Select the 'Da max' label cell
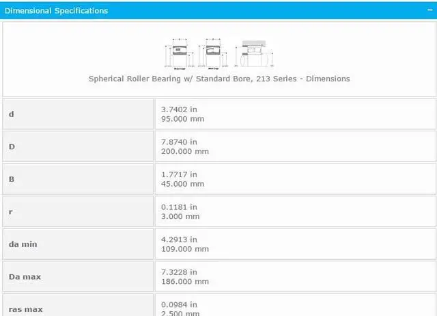Viewport: 437px width, 316px height. pyautogui.click(x=78, y=276)
